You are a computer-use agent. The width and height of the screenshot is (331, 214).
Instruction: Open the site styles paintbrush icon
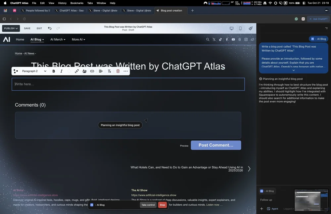(x=251, y=28)
